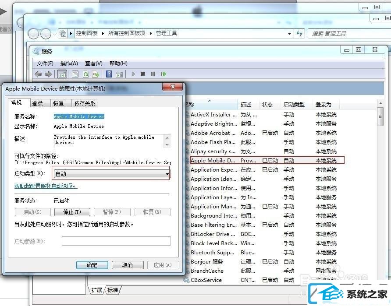The image size is (391, 306).
Task: Click the CBoxService gear icon
Action: click(x=186, y=280)
